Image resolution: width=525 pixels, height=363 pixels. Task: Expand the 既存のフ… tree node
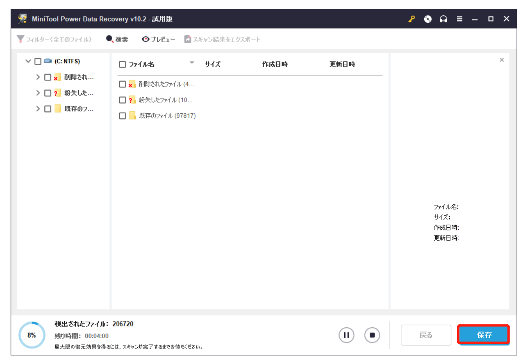(38, 109)
